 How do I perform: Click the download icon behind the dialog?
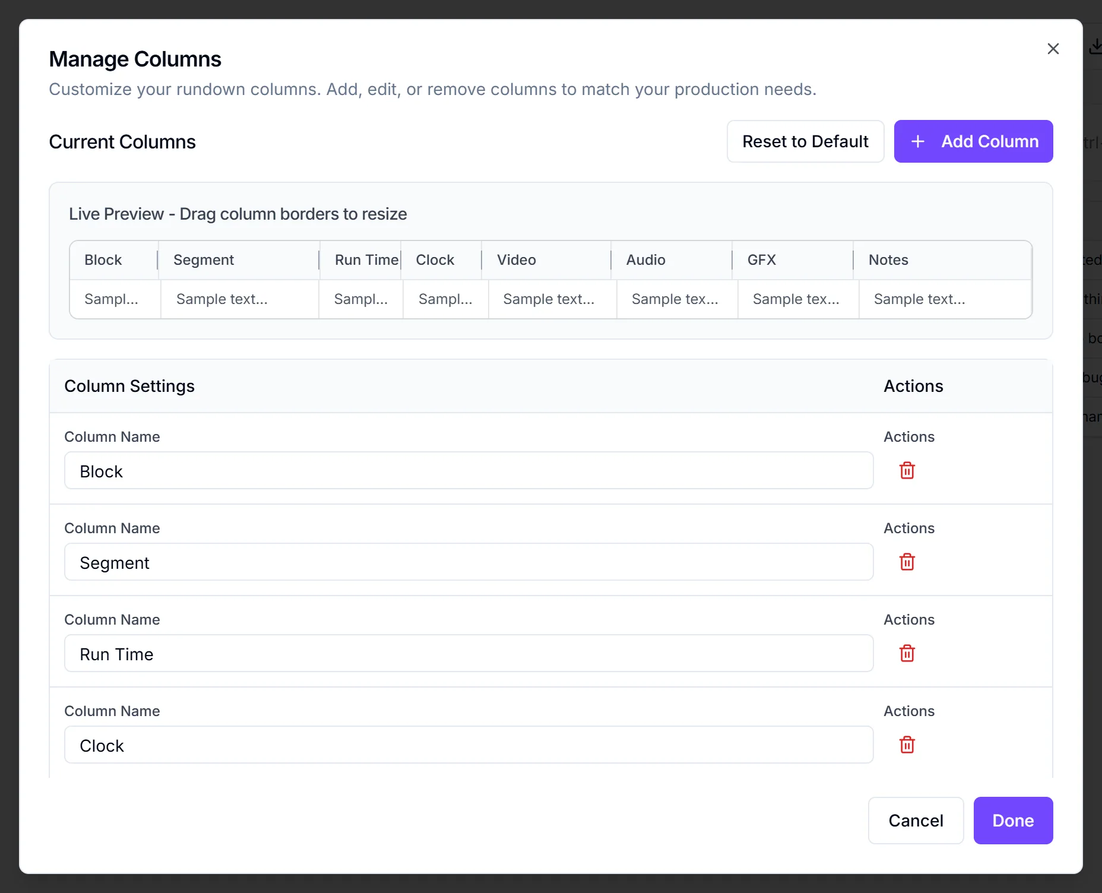pos(1095,47)
